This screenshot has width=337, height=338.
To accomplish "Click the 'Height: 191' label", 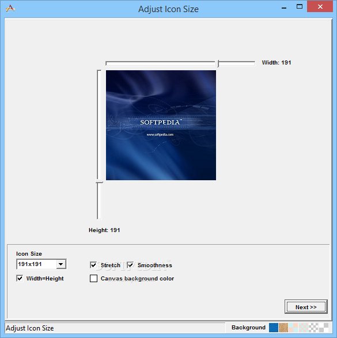I will pyautogui.click(x=104, y=230).
